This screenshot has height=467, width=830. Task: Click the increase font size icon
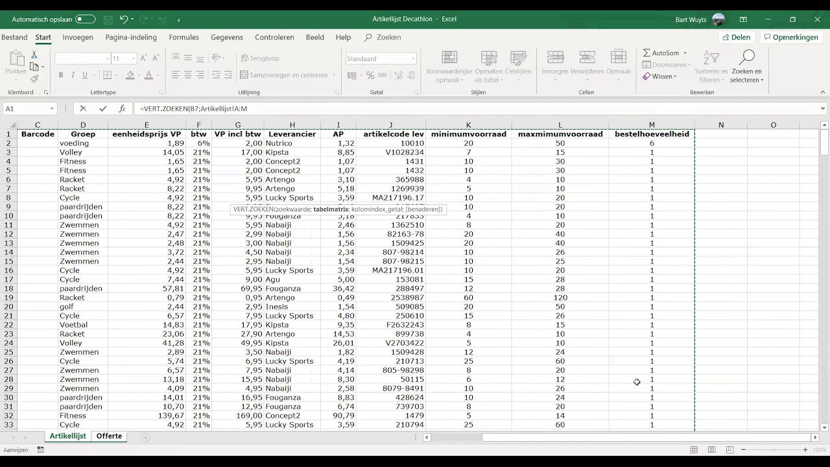click(x=144, y=58)
